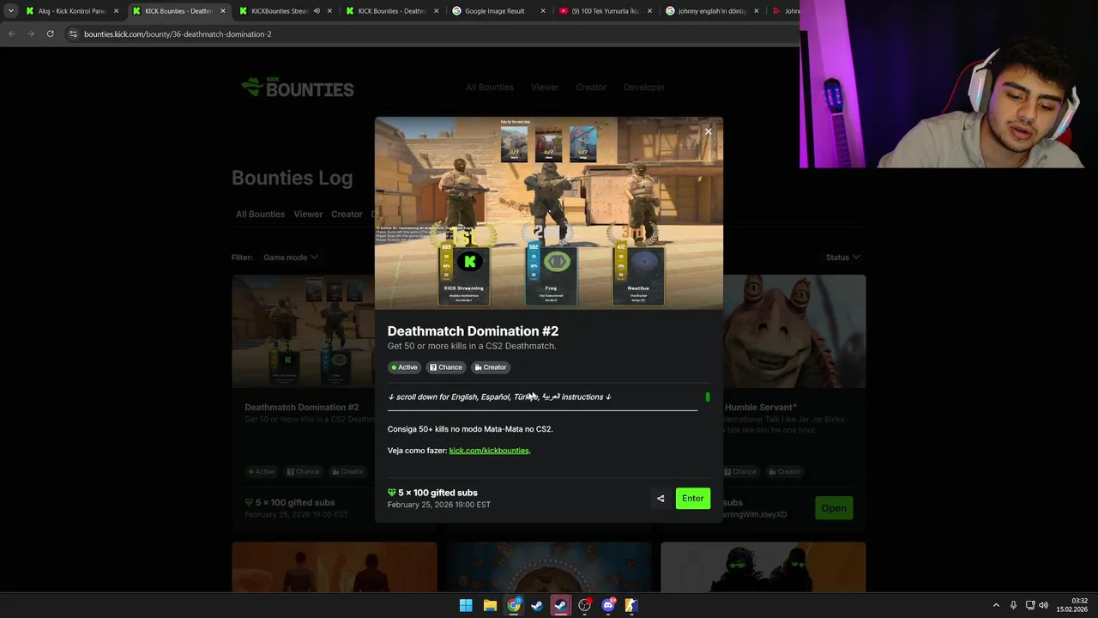Open Counter-Strike 2 from the taskbar

click(x=631, y=605)
